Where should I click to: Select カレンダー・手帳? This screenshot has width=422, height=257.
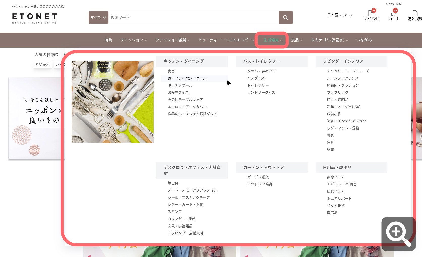(x=182, y=219)
